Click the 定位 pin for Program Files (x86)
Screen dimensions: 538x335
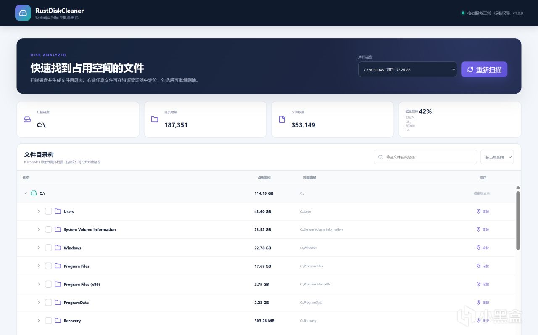[478, 284]
